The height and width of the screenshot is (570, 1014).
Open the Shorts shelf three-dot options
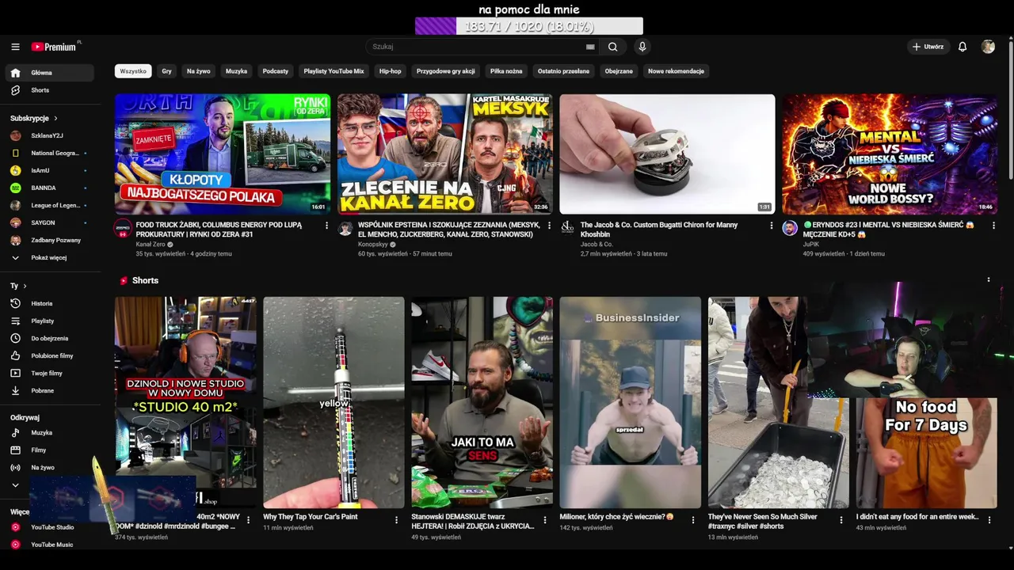[x=988, y=279]
